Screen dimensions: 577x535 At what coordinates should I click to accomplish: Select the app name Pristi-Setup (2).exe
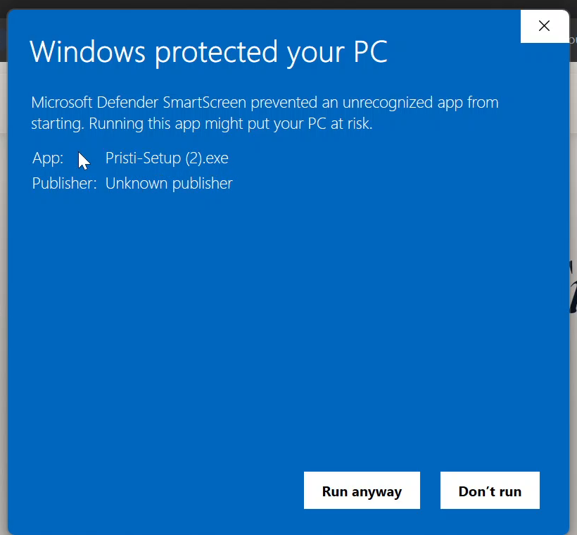[x=167, y=158]
